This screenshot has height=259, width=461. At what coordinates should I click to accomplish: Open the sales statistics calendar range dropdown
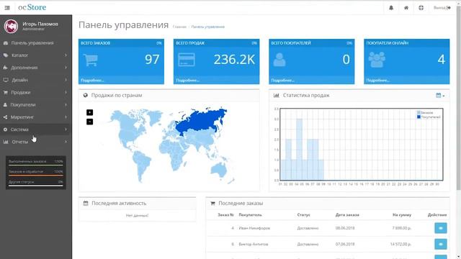[x=440, y=96]
